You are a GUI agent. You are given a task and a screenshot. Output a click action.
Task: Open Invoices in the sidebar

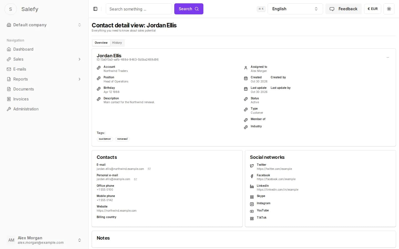(x=44, y=99)
